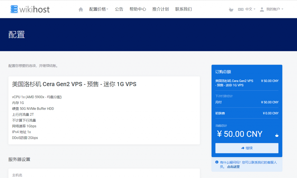Click the 内存 1G spec line
The image size is (297, 178).
(x=18, y=103)
